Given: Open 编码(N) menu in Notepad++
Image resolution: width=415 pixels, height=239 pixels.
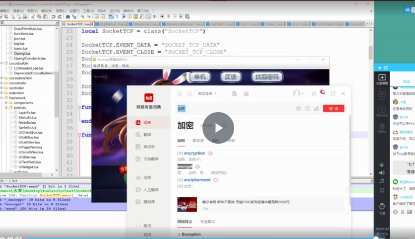Looking at the screenshot, I should click(x=46, y=11).
